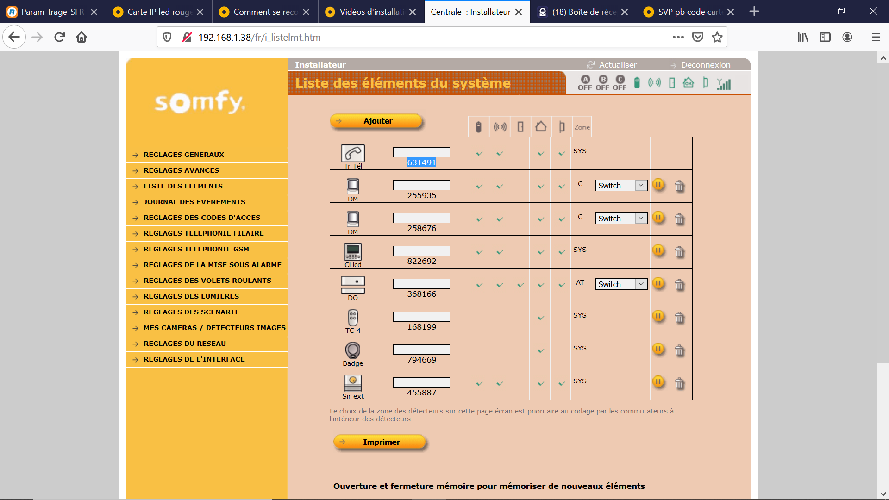Delete the DO element 368166
The width and height of the screenshot is (889, 500).
point(679,285)
